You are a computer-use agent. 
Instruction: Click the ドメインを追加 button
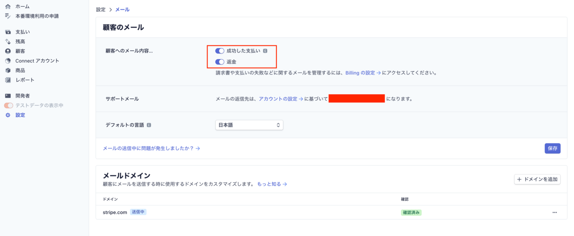tap(537, 179)
